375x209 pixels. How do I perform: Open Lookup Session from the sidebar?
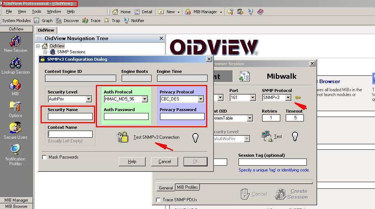click(15, 63)
